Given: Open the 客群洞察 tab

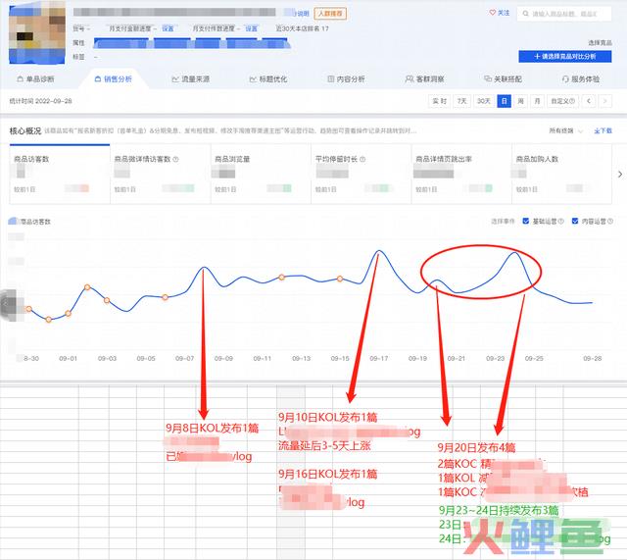Looking at the screenshot, I should coord(424,79).
